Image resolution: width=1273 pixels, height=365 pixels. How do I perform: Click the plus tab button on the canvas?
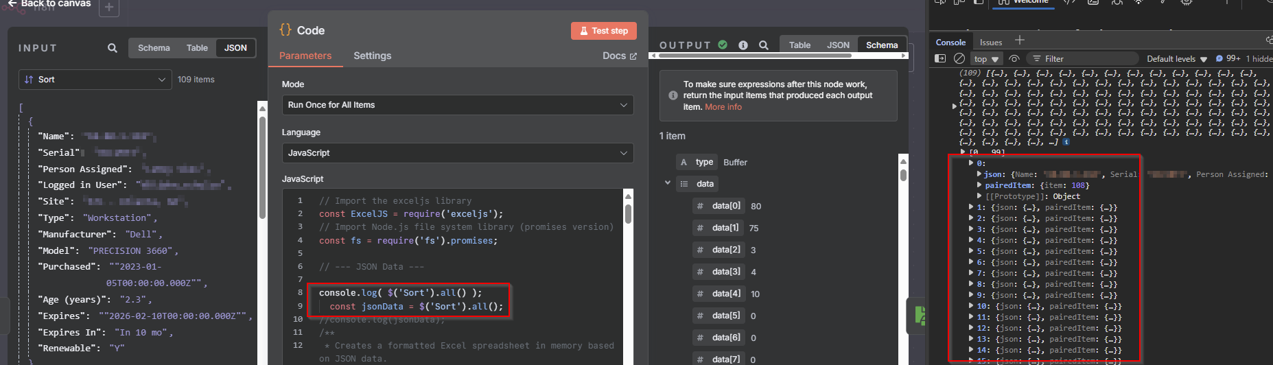[109, 8]
